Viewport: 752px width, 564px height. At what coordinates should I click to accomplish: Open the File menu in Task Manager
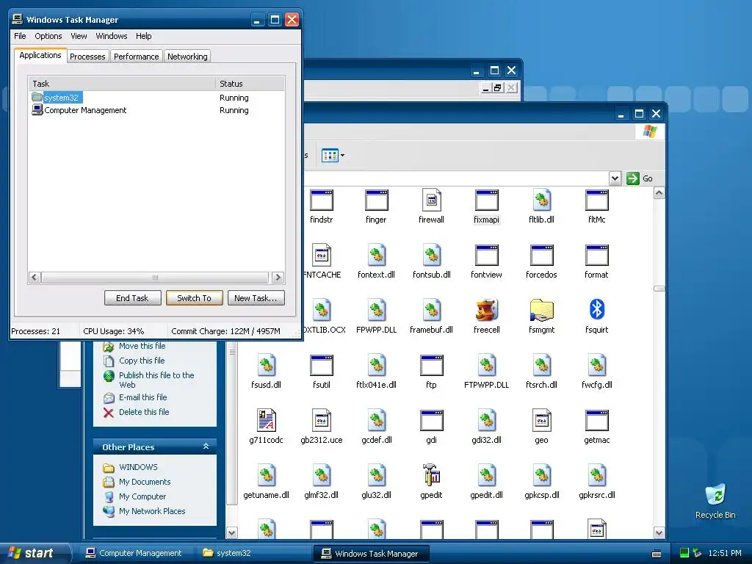pos(20,36)
